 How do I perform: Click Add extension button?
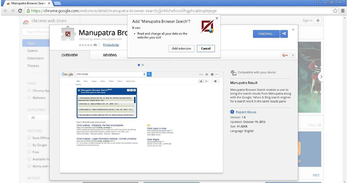point(181,49)
